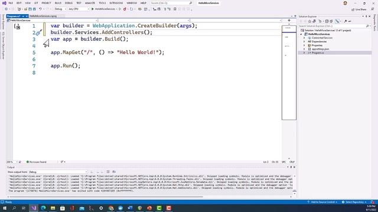Open the Debug configuration dropdown
The image size is (378, 212).
[60, 9]
